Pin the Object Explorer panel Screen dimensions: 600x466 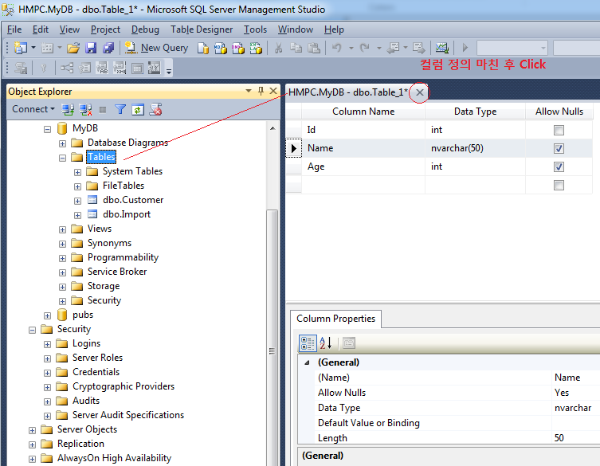click(x=261, y=92)
